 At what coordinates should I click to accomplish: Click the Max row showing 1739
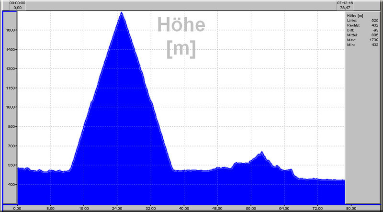(x=362, y=40)
